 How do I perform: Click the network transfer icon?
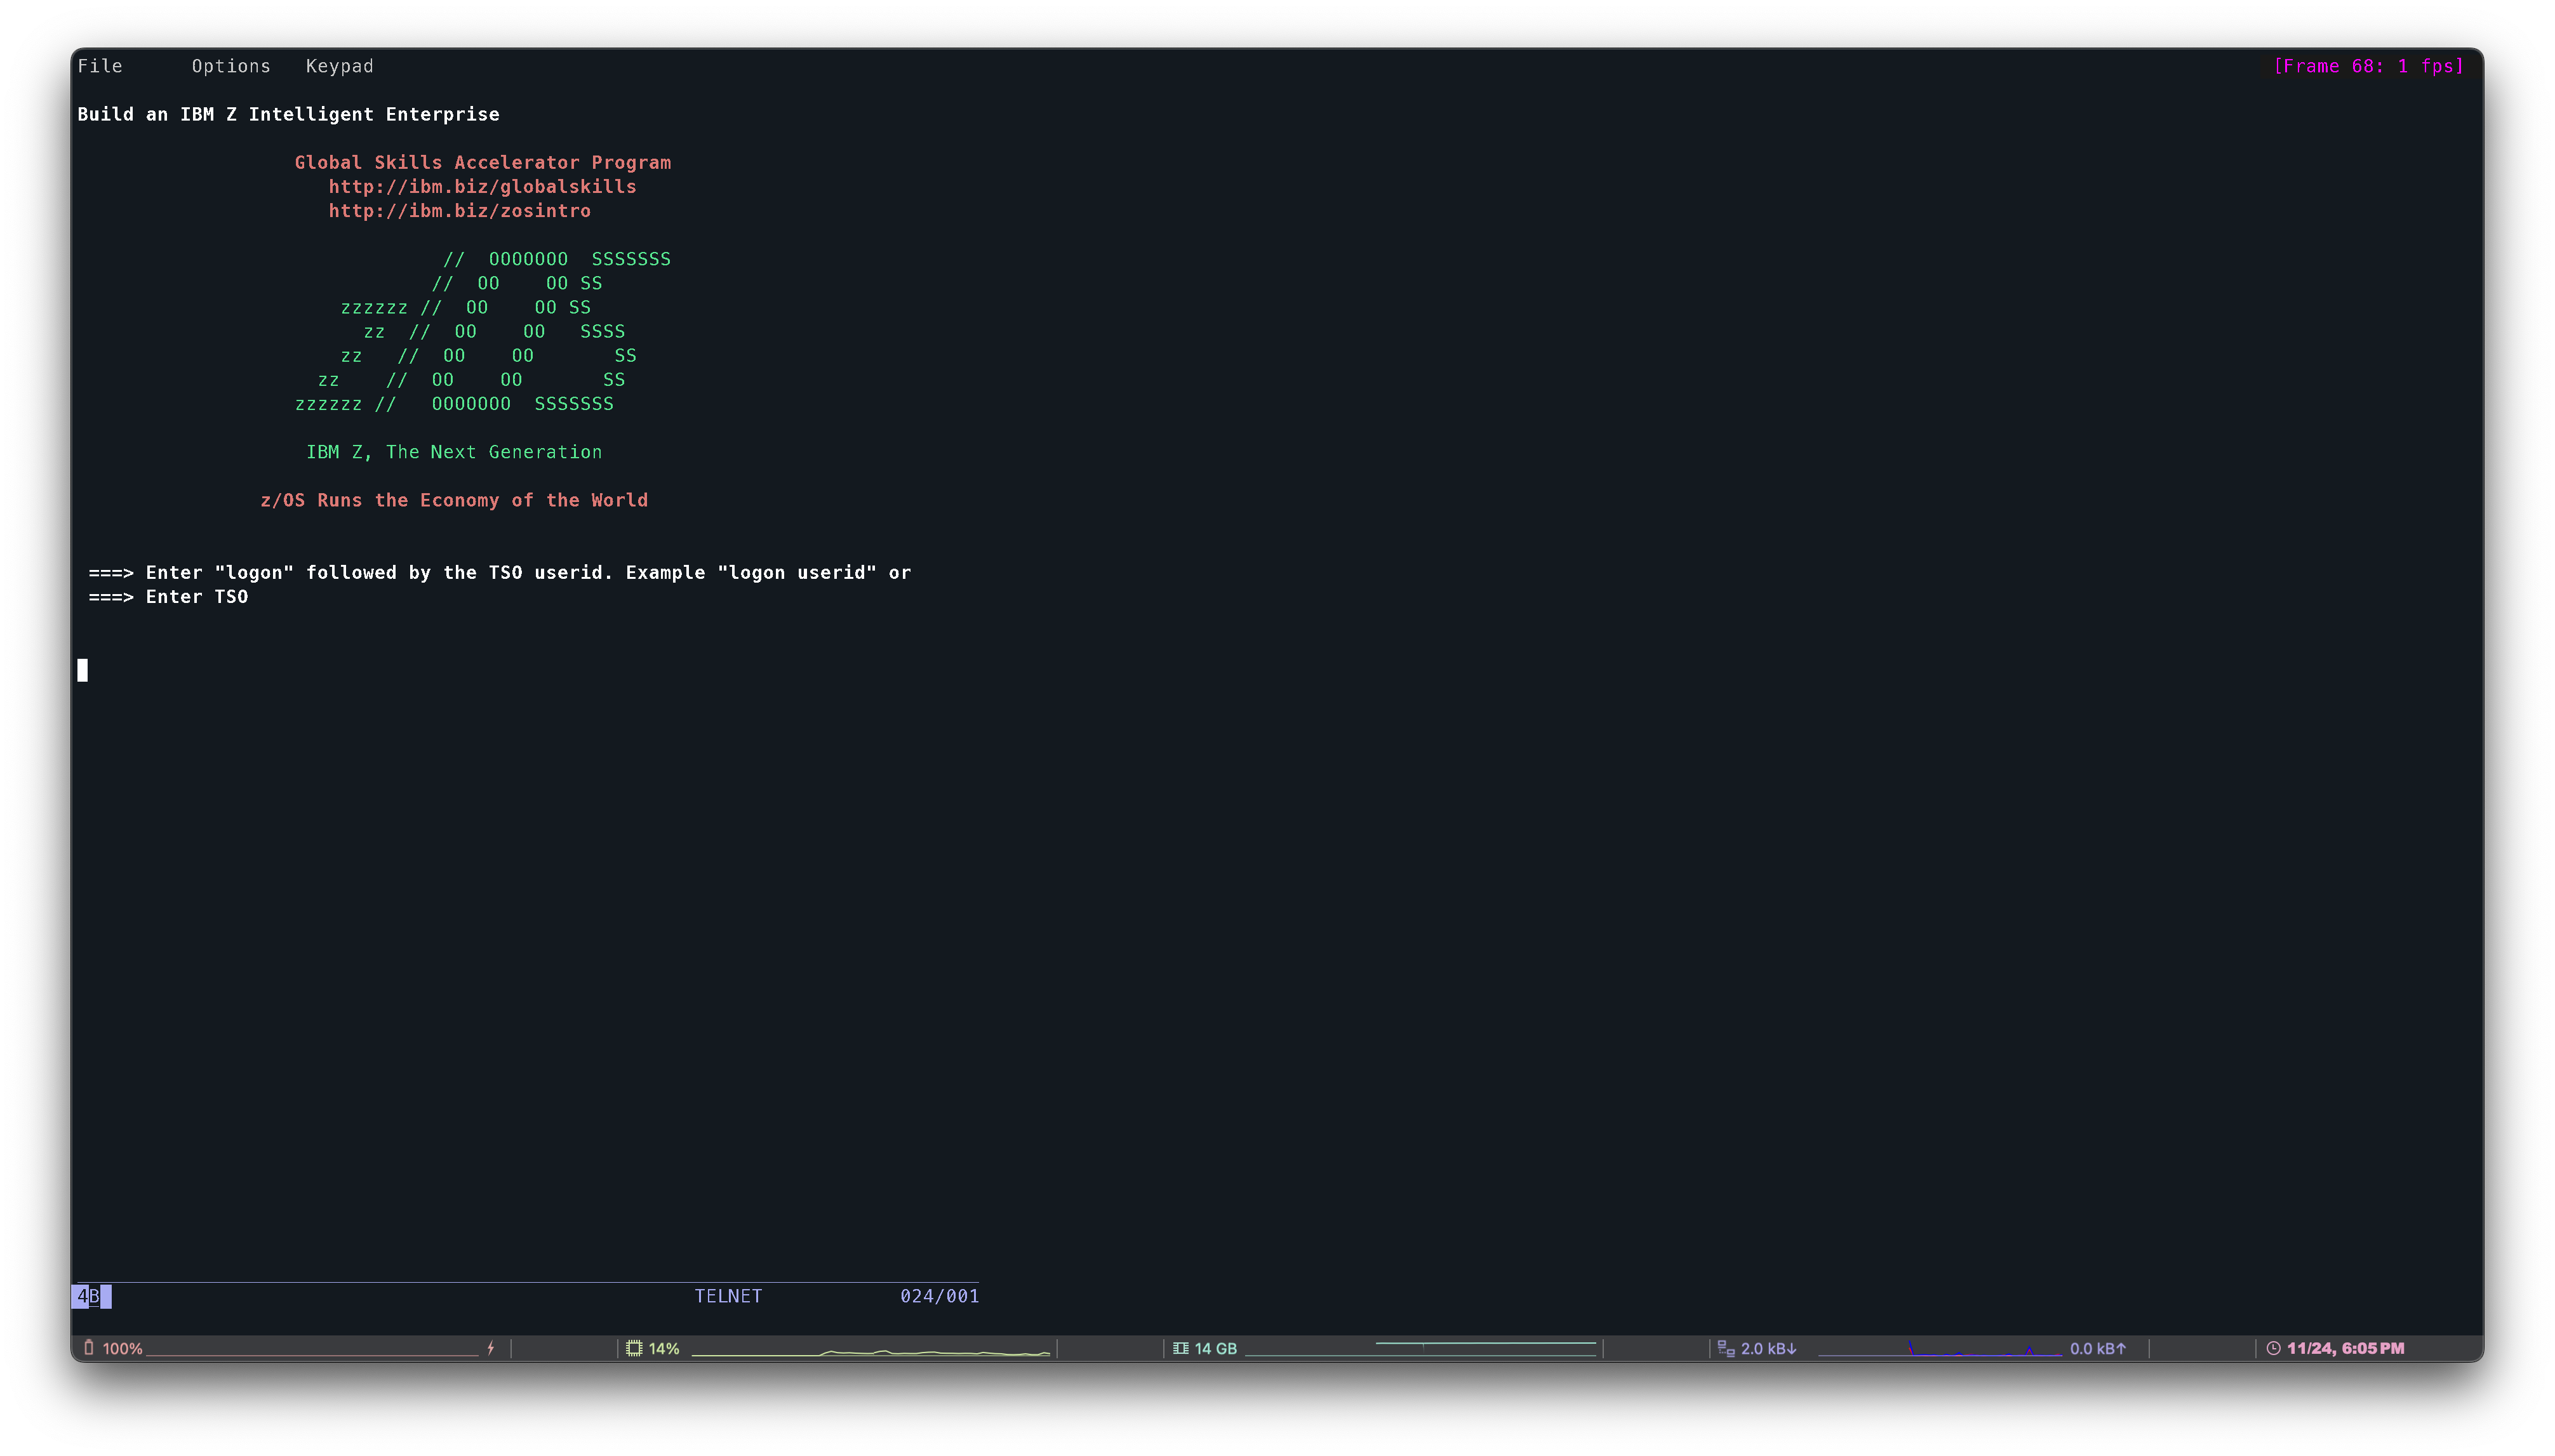1726,1348
